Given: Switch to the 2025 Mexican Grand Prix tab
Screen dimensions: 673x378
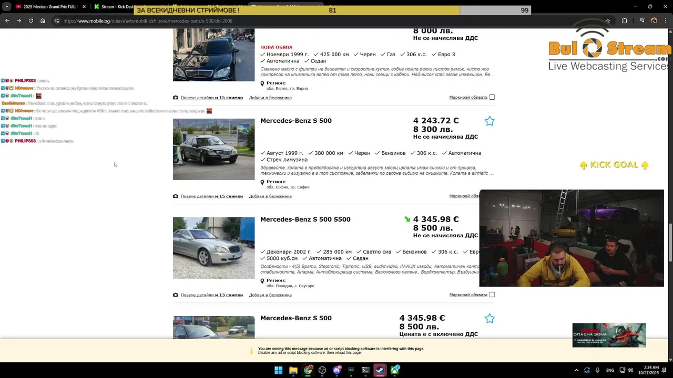Looking at the screenshot, I should [x=46, y=7].
